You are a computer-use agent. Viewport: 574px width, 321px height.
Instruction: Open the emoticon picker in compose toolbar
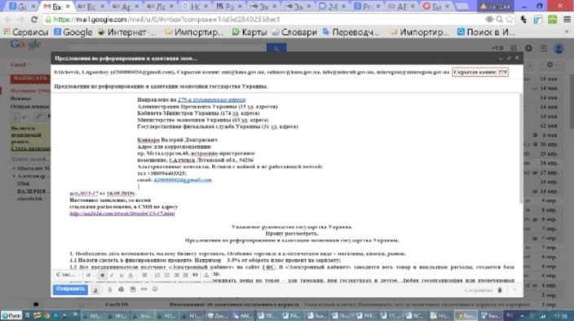[x=155, y=289]
